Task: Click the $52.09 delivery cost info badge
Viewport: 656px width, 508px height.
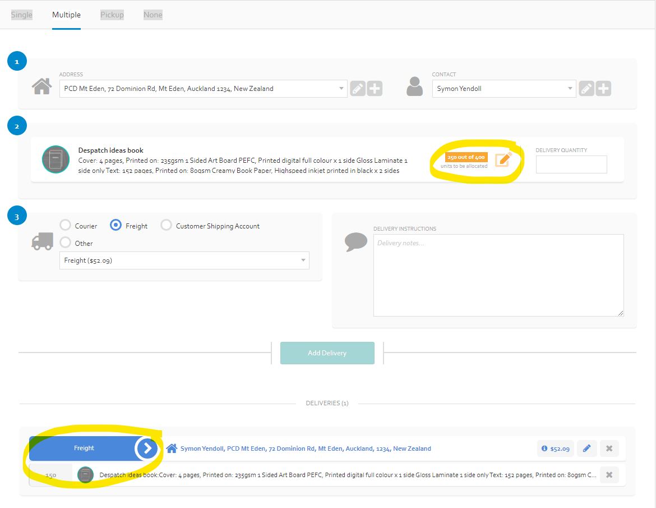Action: pyautogui.click(x=555, y=448)
